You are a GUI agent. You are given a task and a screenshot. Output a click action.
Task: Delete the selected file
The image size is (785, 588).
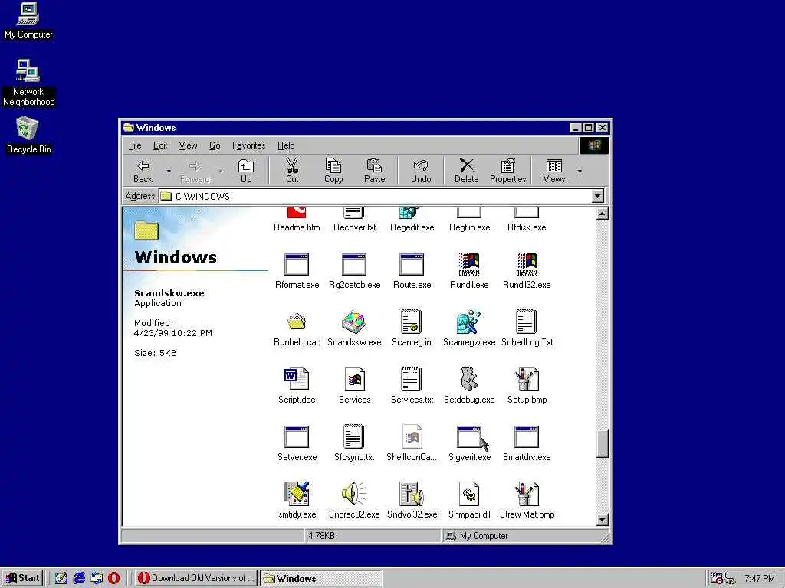pyautogui.click(x=466, y=171)
